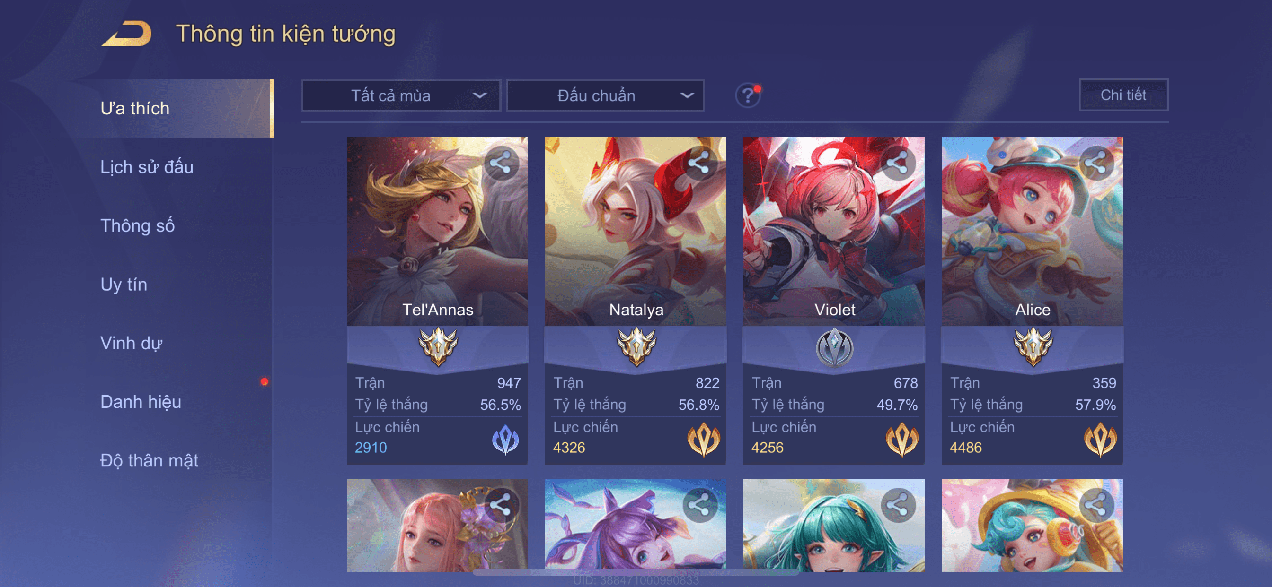Click the Chi tiết button

(1123, 95)
